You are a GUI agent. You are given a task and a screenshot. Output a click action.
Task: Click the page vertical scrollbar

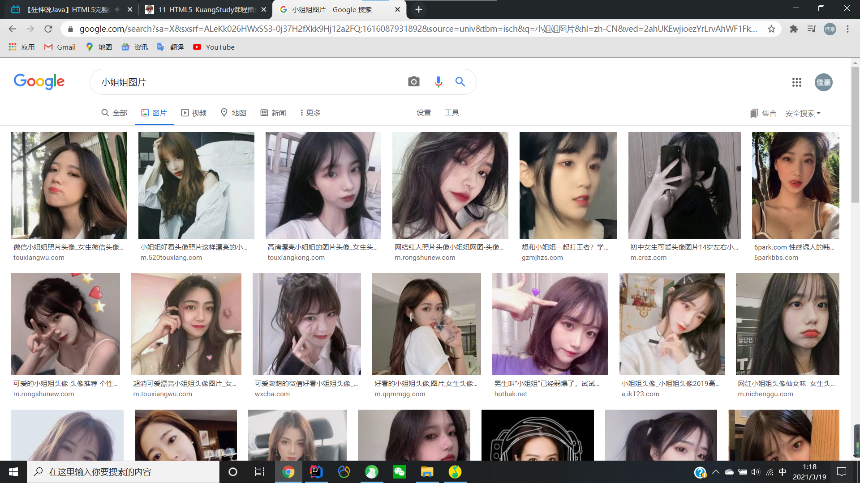point(855,135)
